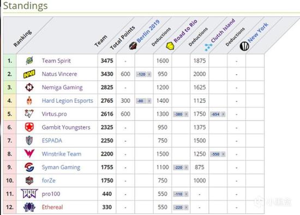Click Team Spirit's Clutch Island 1875 cell
The width and height of the screenshot is (300, 215).
click(x=200, y=61)
